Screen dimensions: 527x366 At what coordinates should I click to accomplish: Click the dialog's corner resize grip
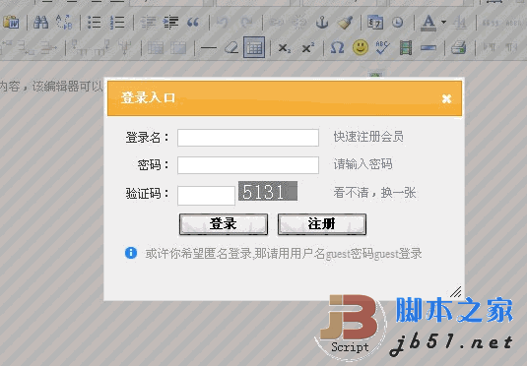click(456, 292)
